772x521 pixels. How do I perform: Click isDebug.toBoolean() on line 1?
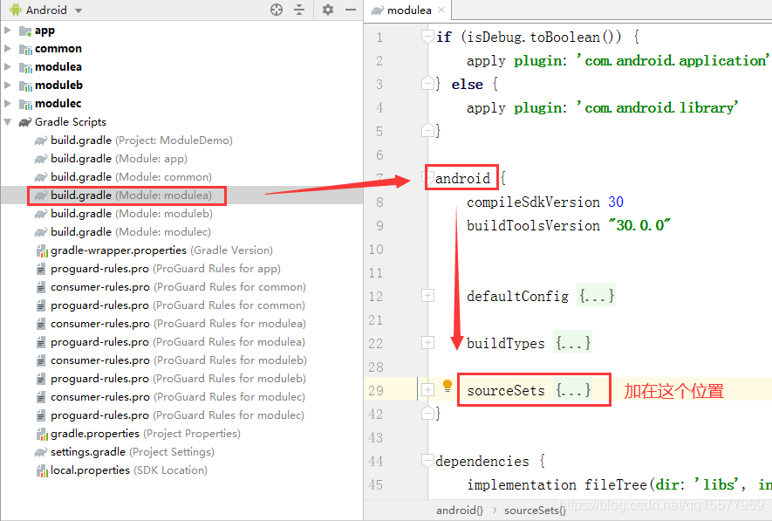(543, 37)
